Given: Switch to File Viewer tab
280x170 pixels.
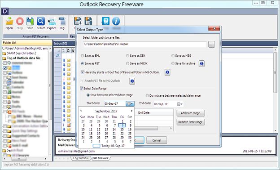Looking at the screenshot, I should point(101,158).
